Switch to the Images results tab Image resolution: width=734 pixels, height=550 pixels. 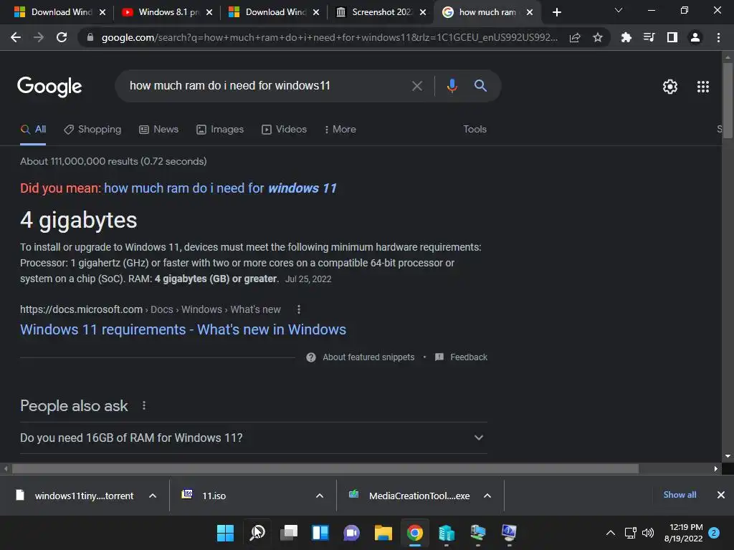220,129
